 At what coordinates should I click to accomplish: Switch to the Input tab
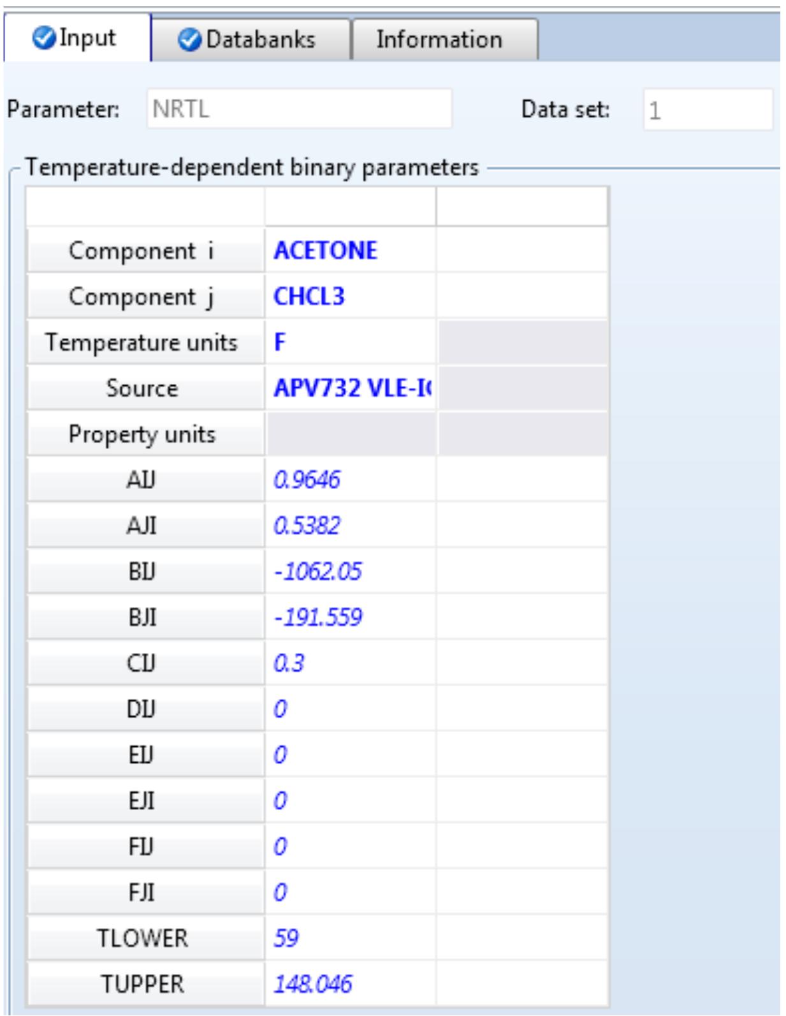click(x=78, y=38)
